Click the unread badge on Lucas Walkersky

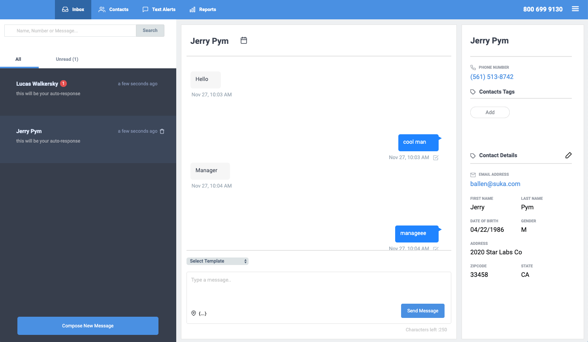pos(63,83)
